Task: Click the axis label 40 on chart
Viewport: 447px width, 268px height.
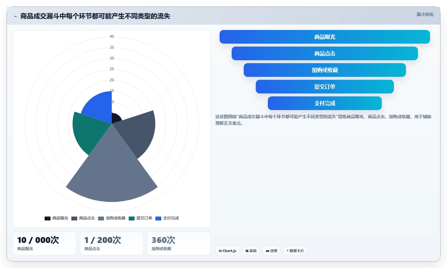Action: point(112,36)
